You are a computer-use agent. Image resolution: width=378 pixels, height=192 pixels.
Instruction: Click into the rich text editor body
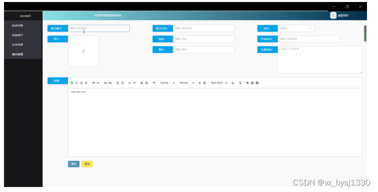215,122
